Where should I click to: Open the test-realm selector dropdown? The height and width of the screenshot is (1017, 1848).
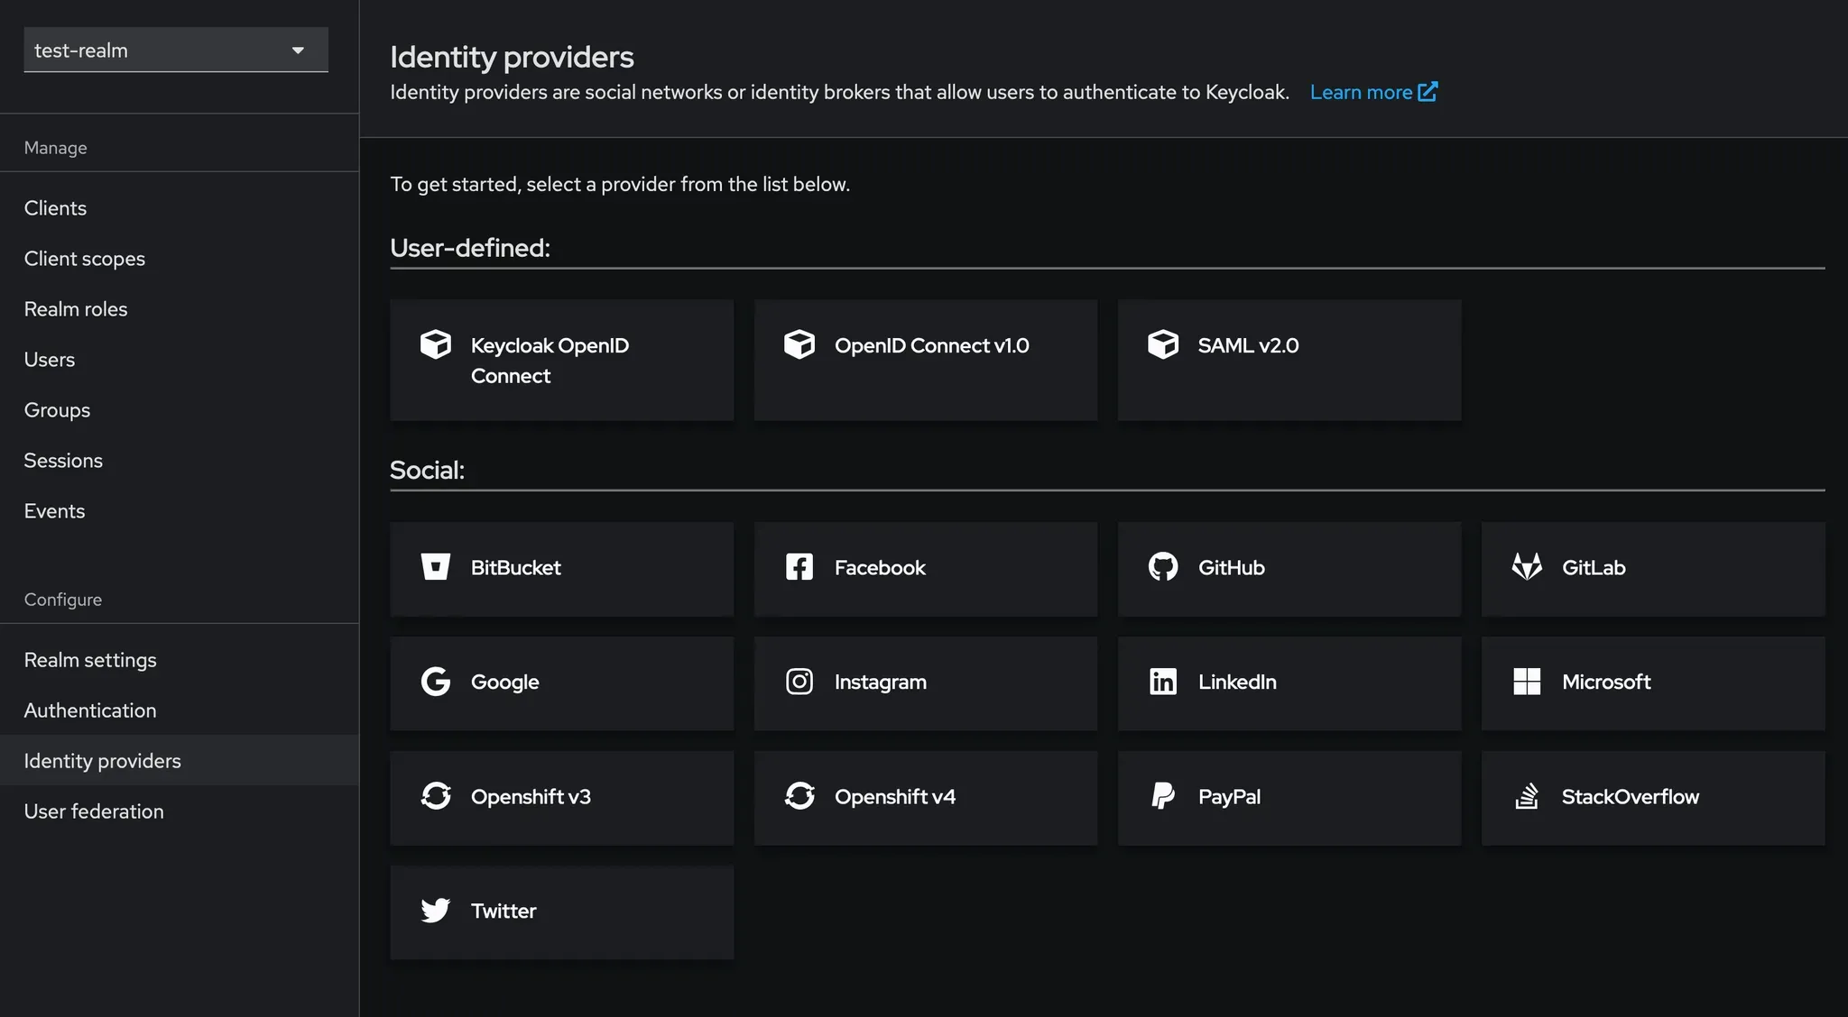point(176,50)
